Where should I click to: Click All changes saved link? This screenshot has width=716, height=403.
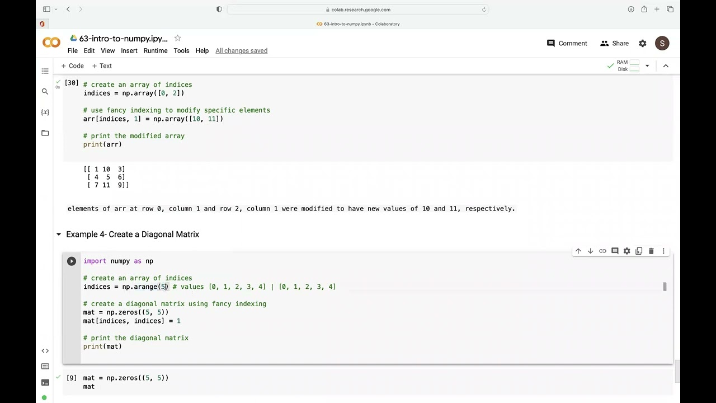coord(241,50)
